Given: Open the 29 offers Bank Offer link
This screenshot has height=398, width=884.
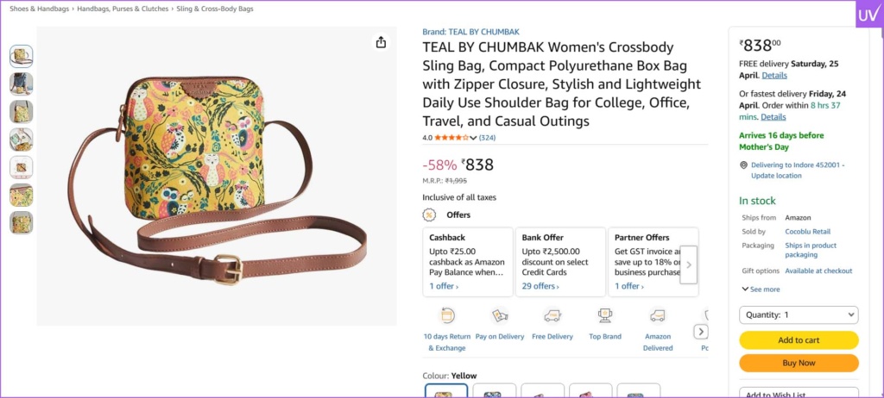Looking at the screenshot, I should pyautogui.click(x=540, y=286).
